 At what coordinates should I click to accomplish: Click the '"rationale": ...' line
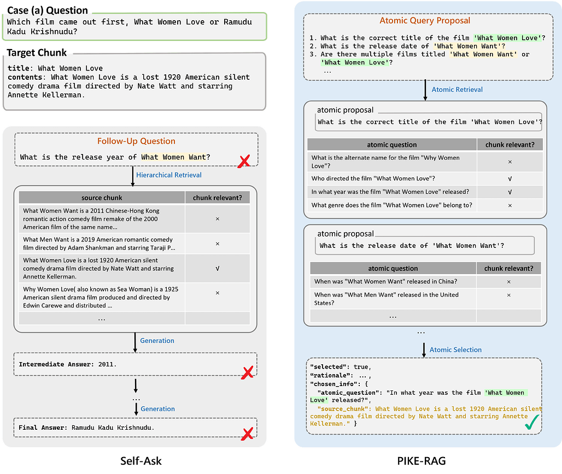coord(341,375)
